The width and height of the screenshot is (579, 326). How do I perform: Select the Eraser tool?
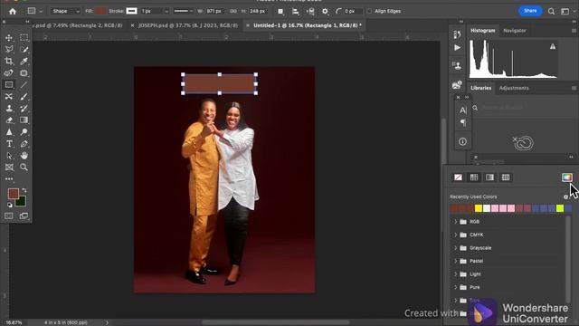pyautogui.click(x=9, y=120)
